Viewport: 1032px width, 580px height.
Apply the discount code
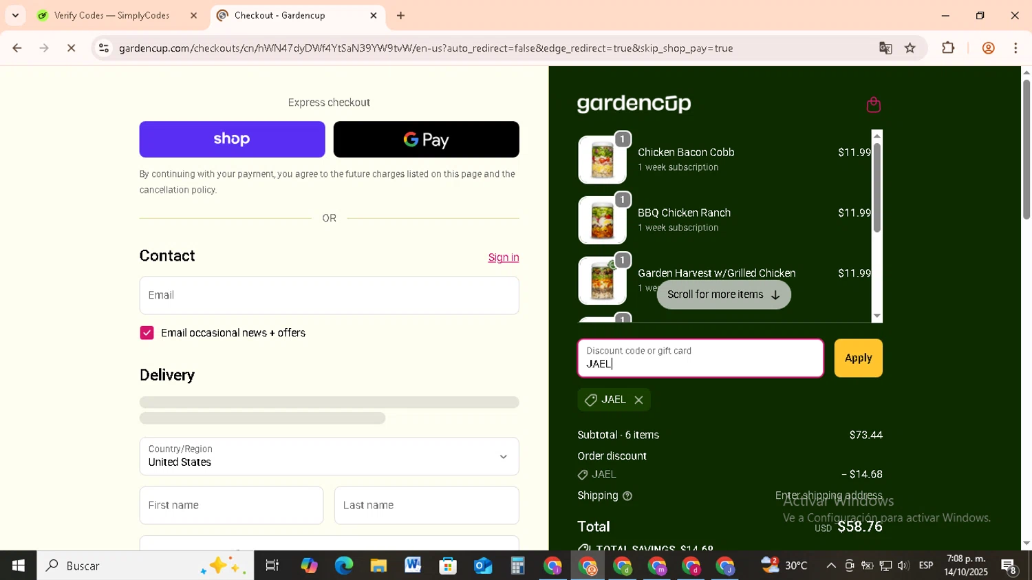(858, 358)
